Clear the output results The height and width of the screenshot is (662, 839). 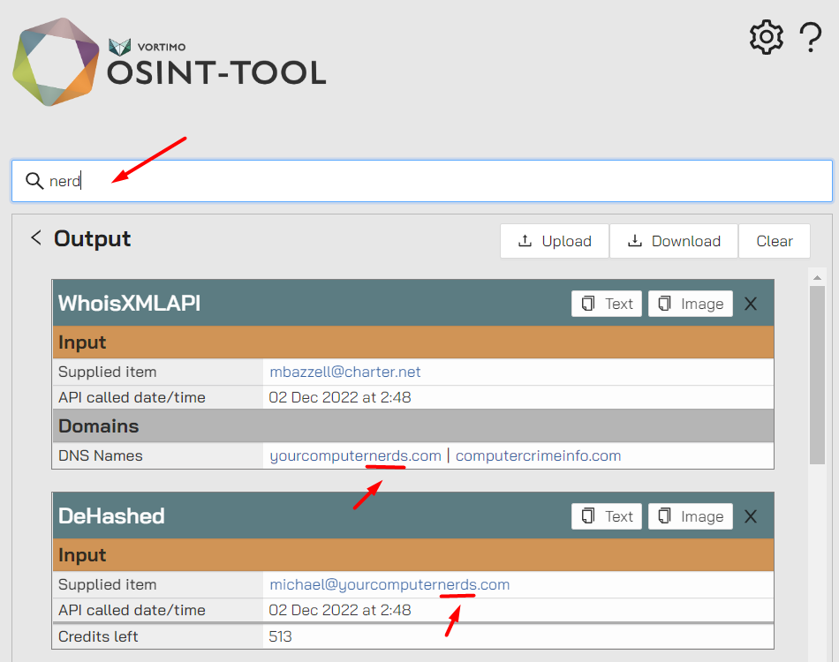pos(775,241)
